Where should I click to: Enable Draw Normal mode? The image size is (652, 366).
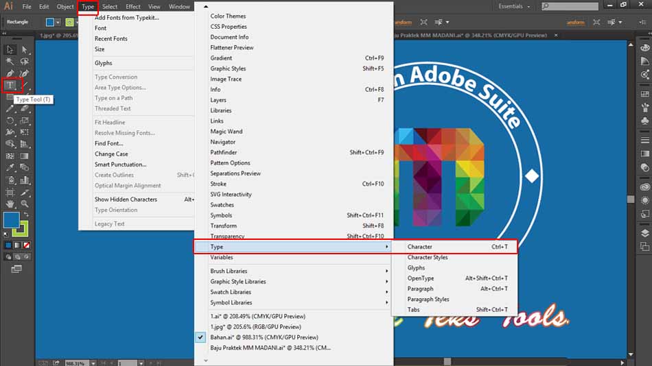point(8,257)
